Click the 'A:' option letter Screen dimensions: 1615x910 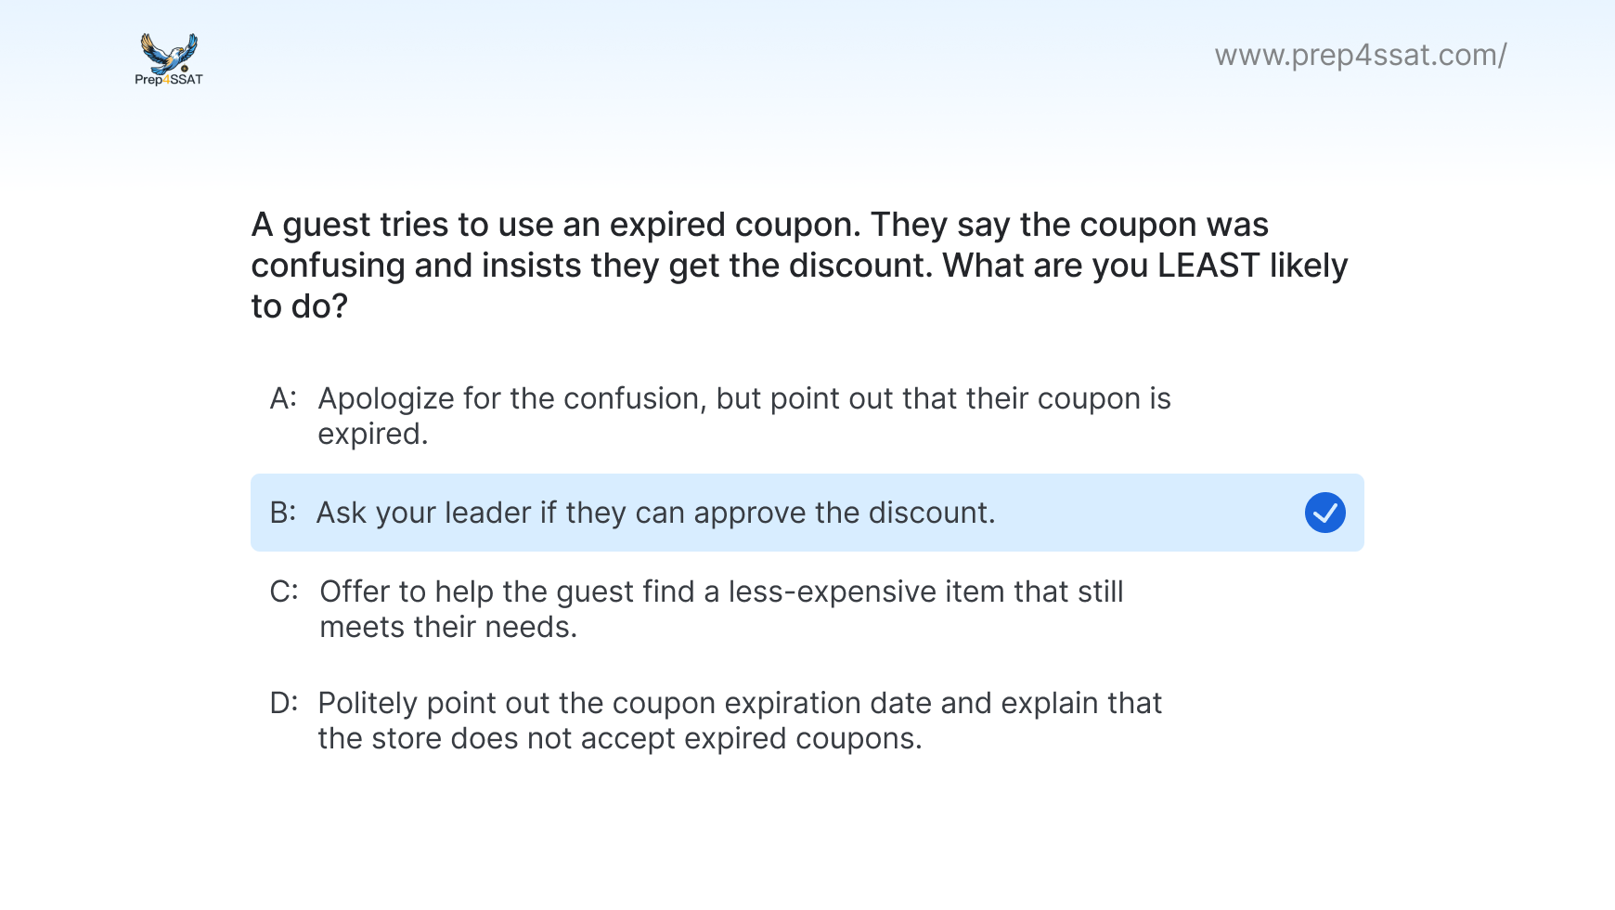(283, 398)
